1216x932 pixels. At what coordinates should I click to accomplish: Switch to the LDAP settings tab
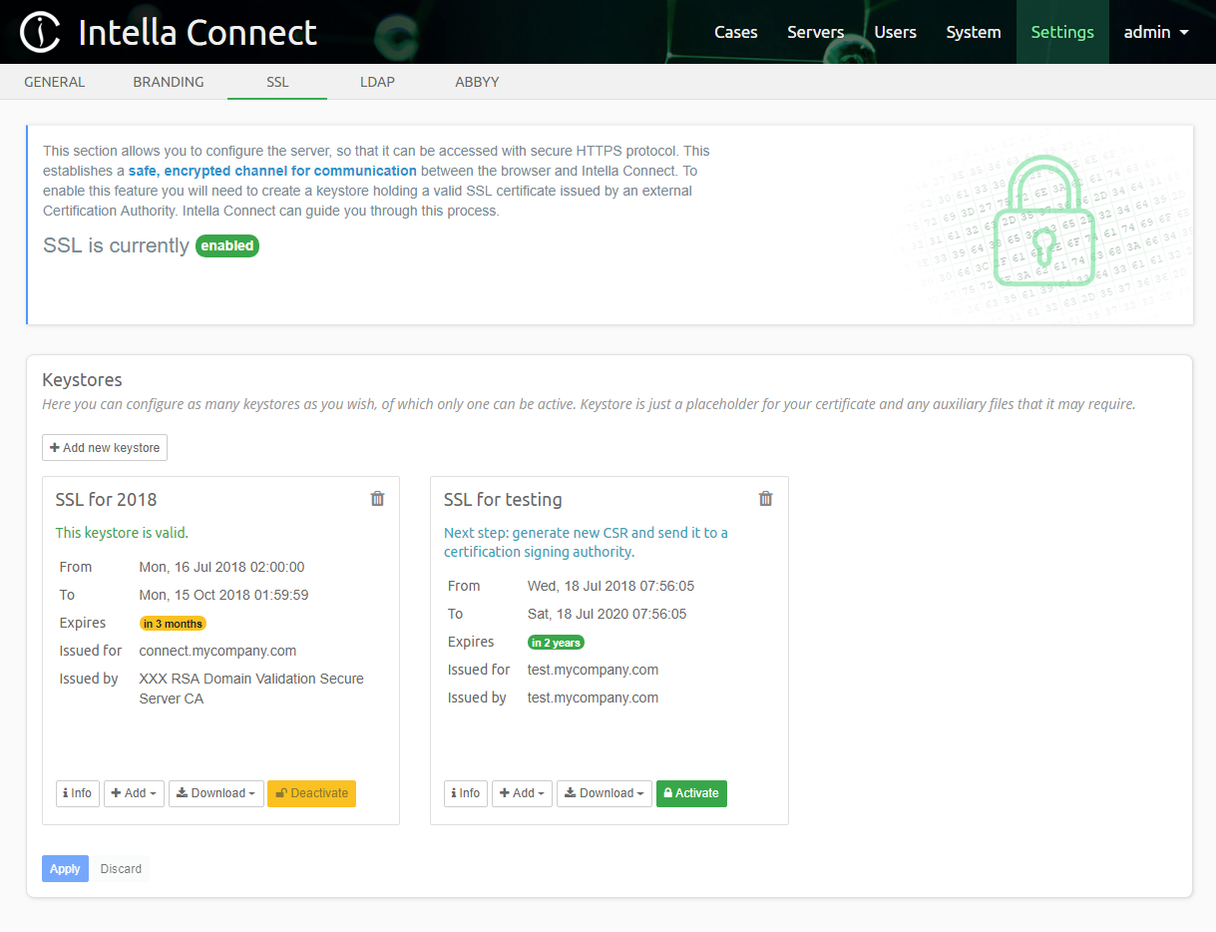point(377,82)
